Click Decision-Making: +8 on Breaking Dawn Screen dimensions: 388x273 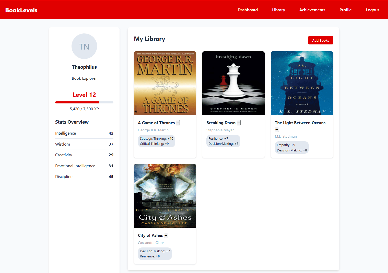click(224, 144)
